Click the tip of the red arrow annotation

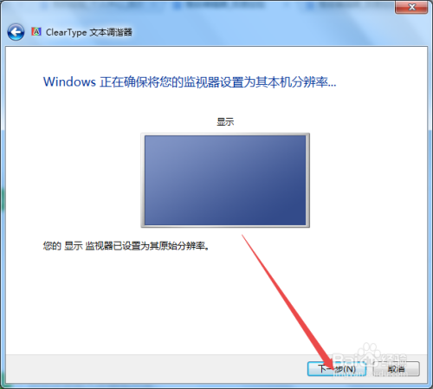(x=333, y=370)
